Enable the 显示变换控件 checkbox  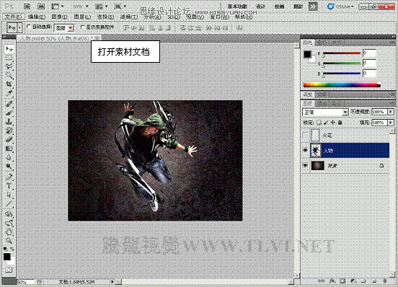pos(82,27)
